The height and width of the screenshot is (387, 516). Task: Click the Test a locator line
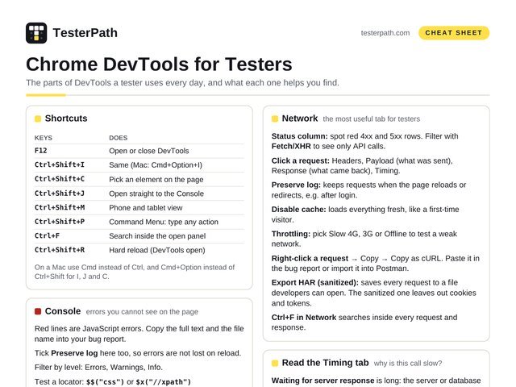113,381
